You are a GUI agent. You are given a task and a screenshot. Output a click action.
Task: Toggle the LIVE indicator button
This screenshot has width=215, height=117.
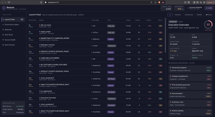pos(209,8)
